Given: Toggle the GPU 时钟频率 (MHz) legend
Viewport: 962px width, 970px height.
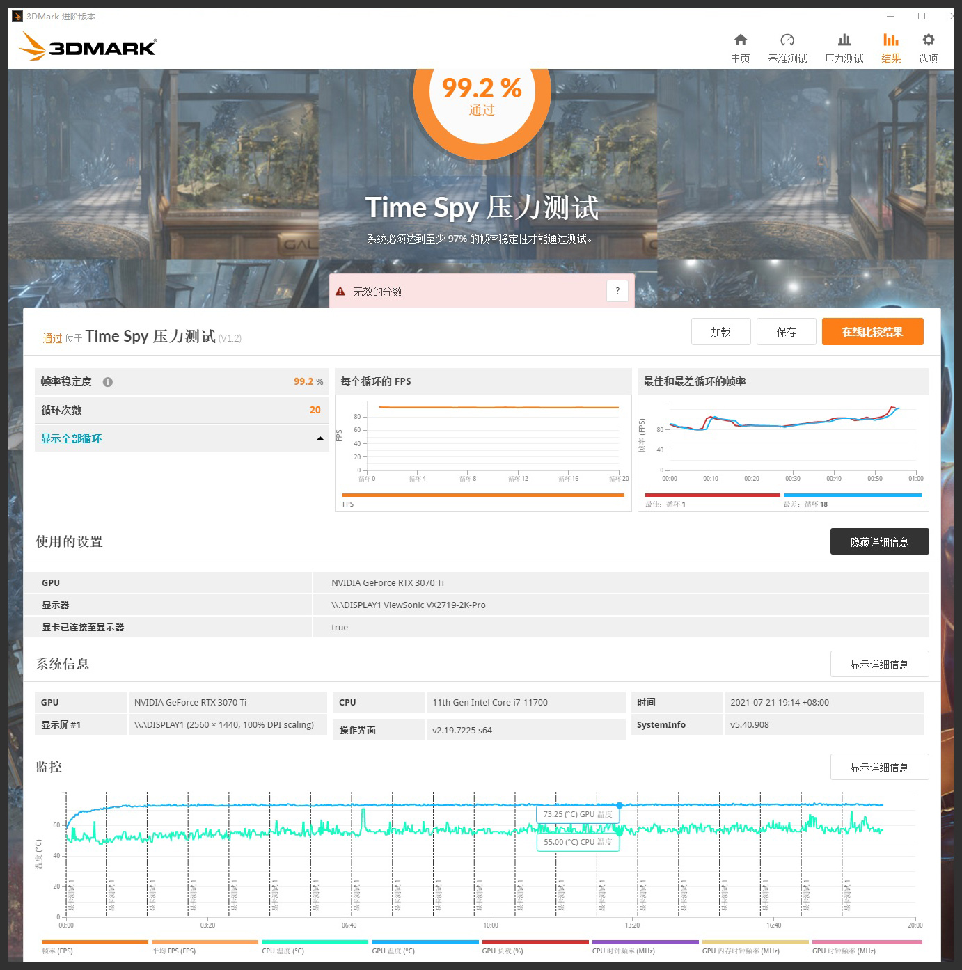Looking at the screenshot, I should 867,947.
